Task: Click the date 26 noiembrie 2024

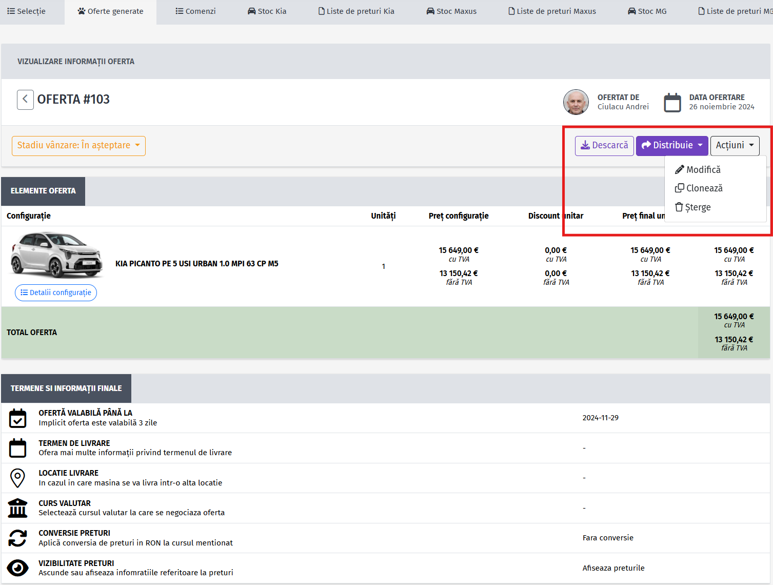Action: coord(722,107)
